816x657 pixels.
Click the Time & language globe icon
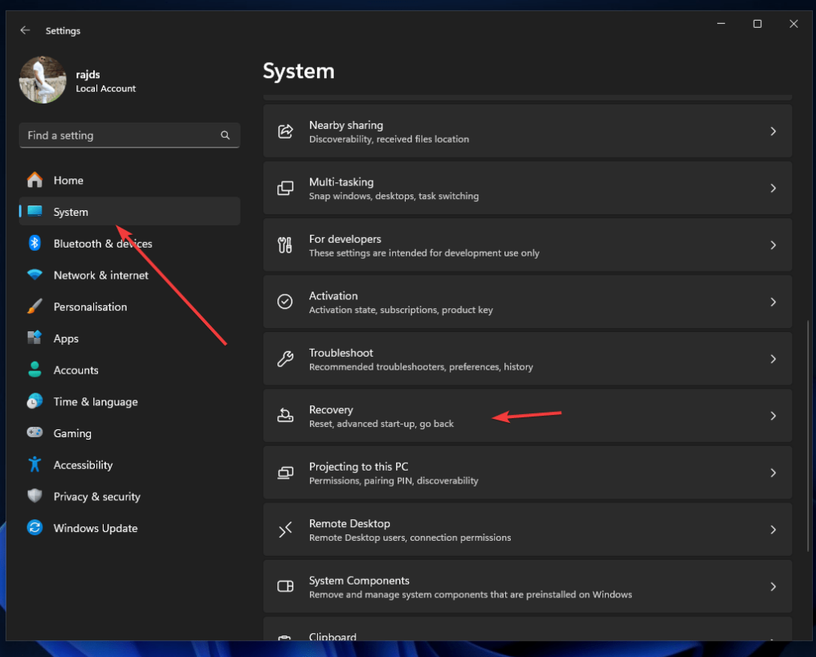tap(35, 401)
